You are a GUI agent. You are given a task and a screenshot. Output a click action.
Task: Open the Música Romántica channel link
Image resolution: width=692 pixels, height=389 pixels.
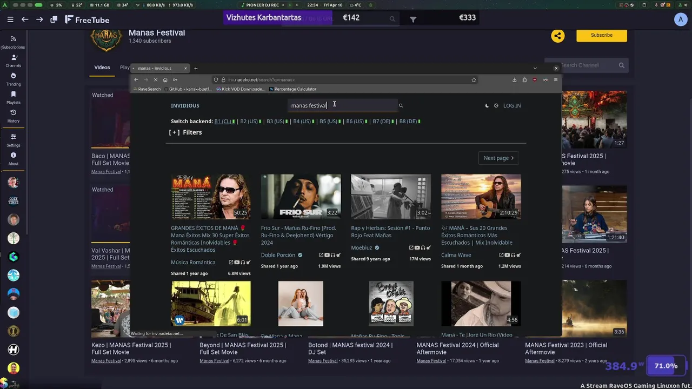coord(193,262)
